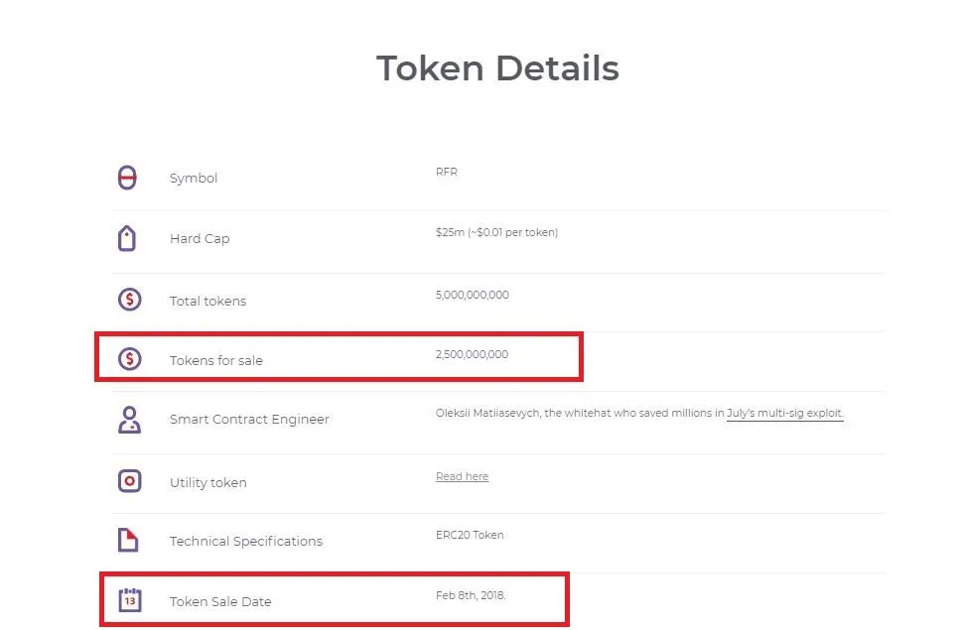Viewport: 956px width, 630px height.
Task: Click the Smart Contract Engineer label
Action: [x=249, y=420]
